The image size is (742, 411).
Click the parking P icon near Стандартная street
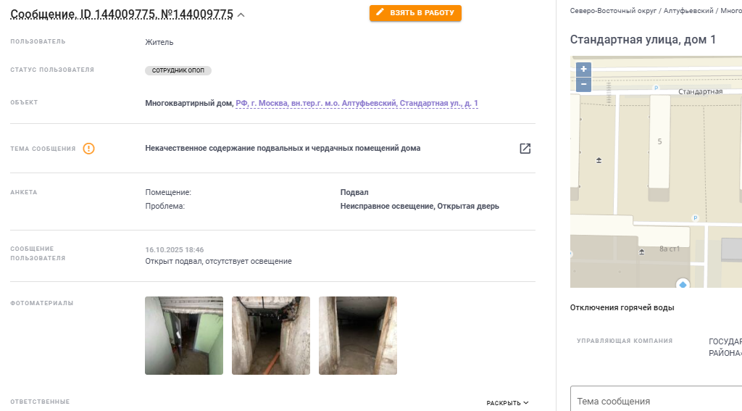pos(656,88)
